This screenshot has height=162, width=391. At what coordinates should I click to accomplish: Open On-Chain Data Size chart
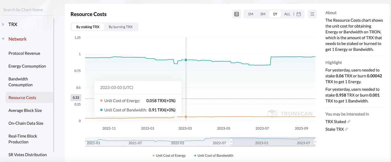(x=26, y=123)
